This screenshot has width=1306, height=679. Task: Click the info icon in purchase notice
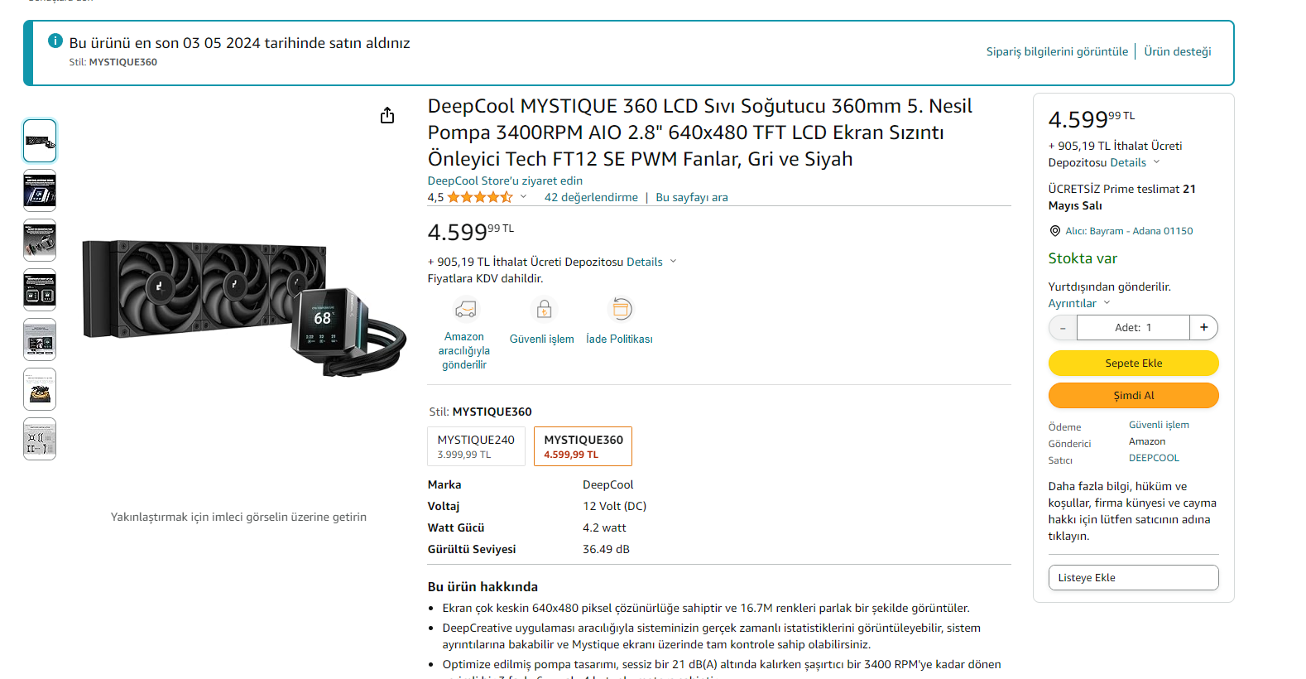pyautogui.click(x=55, y=41)
